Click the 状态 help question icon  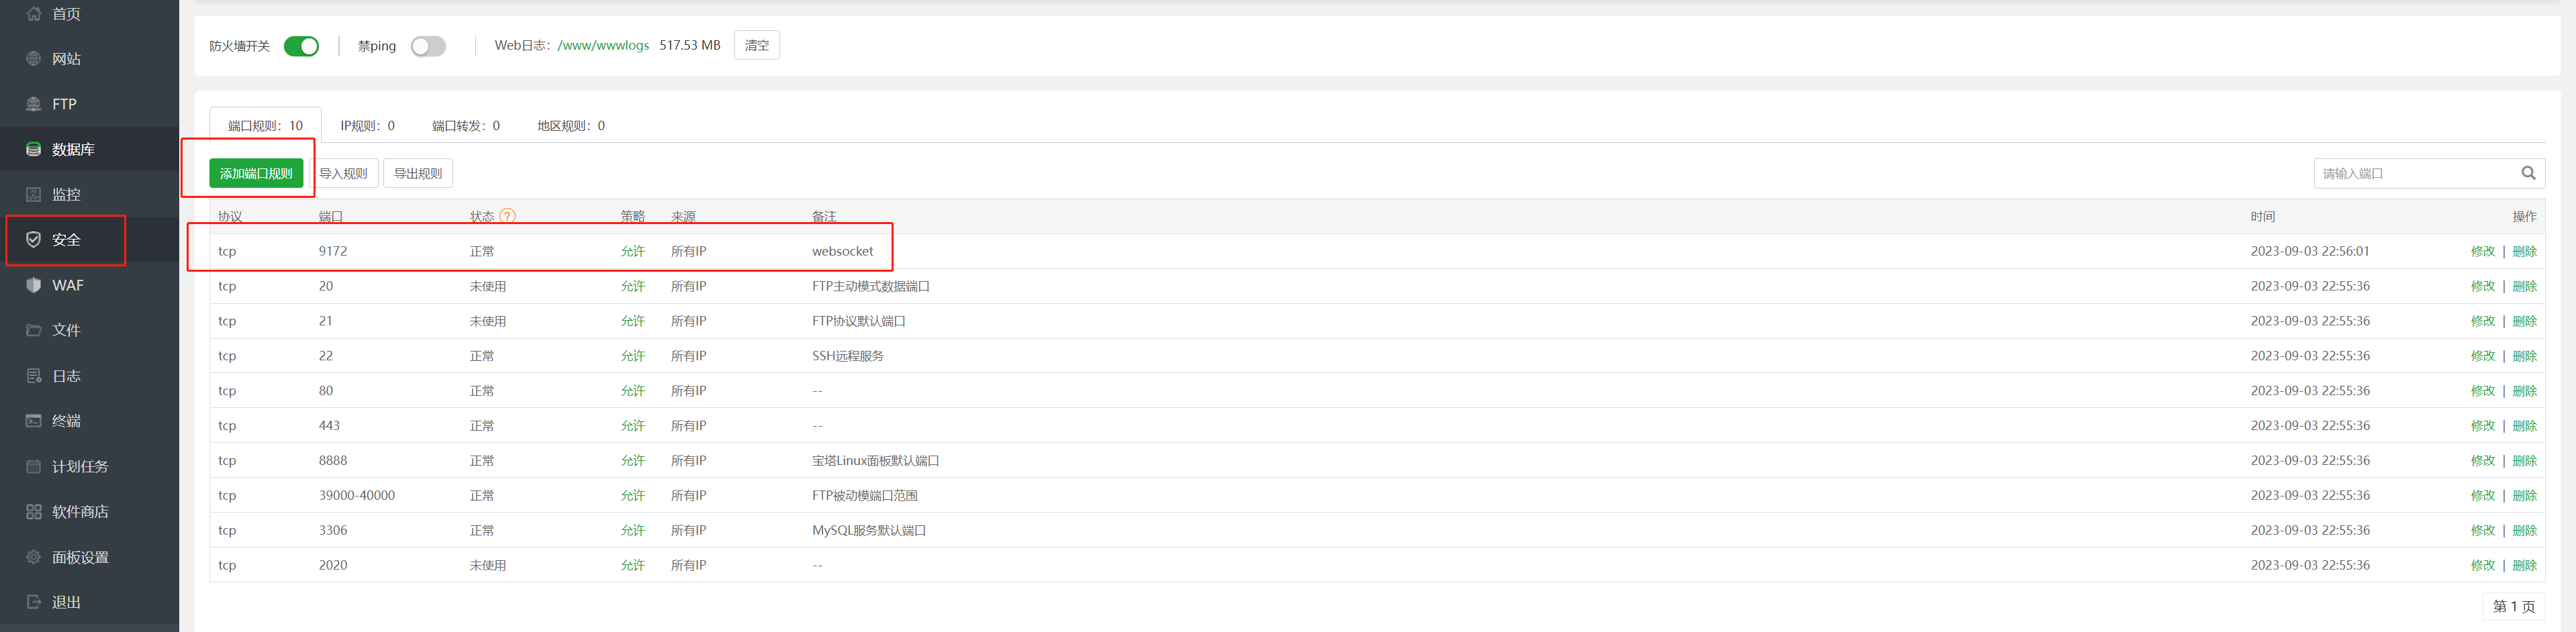[x=508, y=216]
